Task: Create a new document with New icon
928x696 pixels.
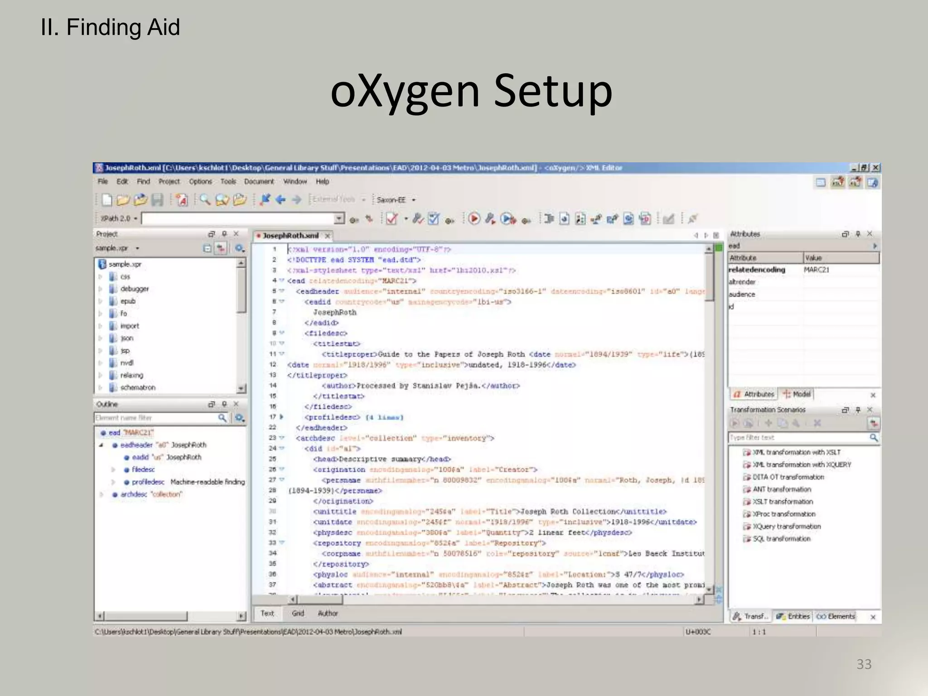Action: pyautogui.click(x=106, y=200)
